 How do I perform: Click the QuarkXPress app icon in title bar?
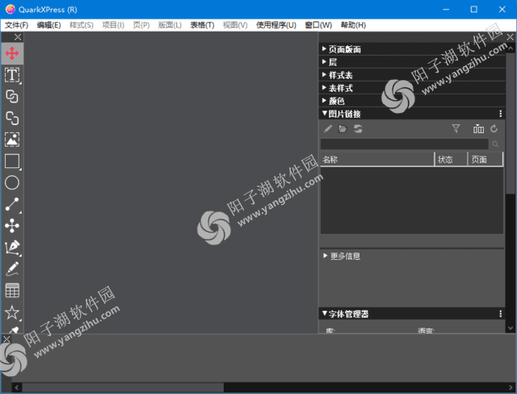pyautogui.click(x=11, y=9)
